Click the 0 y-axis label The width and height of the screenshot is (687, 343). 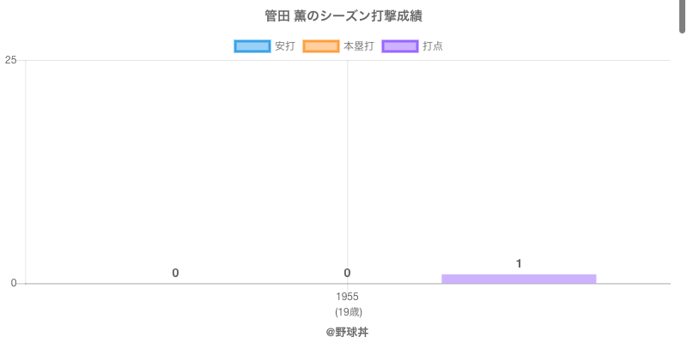(x=14, y=283)
